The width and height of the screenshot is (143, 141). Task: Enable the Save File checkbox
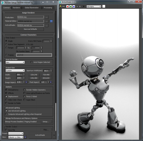point(6,130)
